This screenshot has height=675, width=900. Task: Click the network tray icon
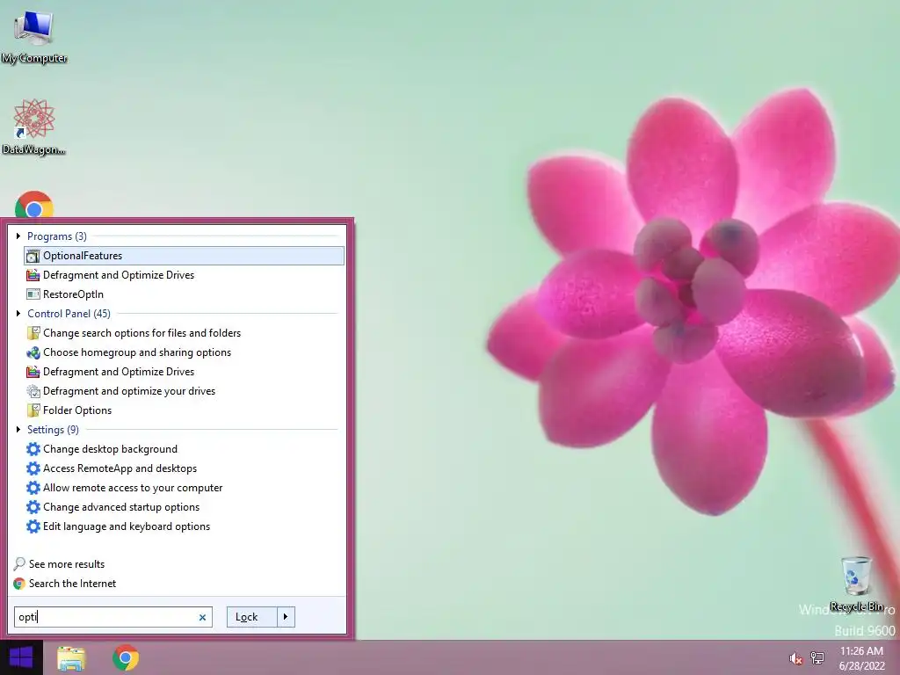coord(817,657)
